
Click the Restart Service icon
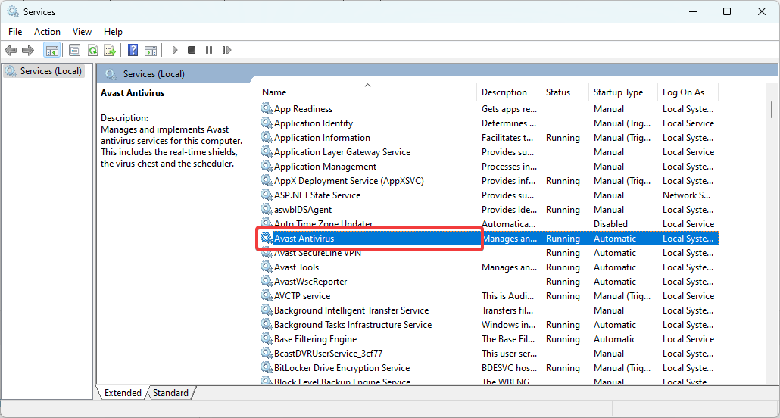pyautogui.click(x=227, y=50)
